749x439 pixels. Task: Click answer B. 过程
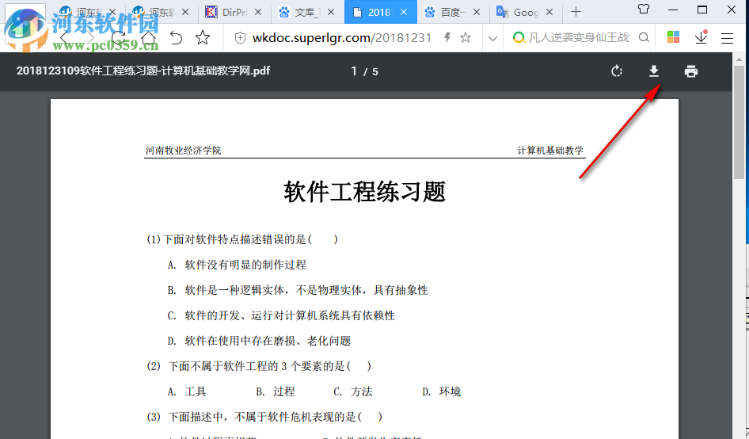[x=276, y=391]
